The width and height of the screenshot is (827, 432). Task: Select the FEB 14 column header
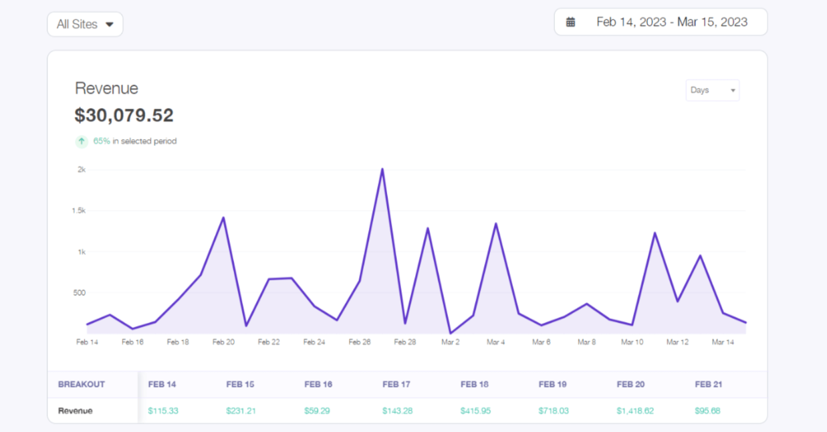[162, 384]
